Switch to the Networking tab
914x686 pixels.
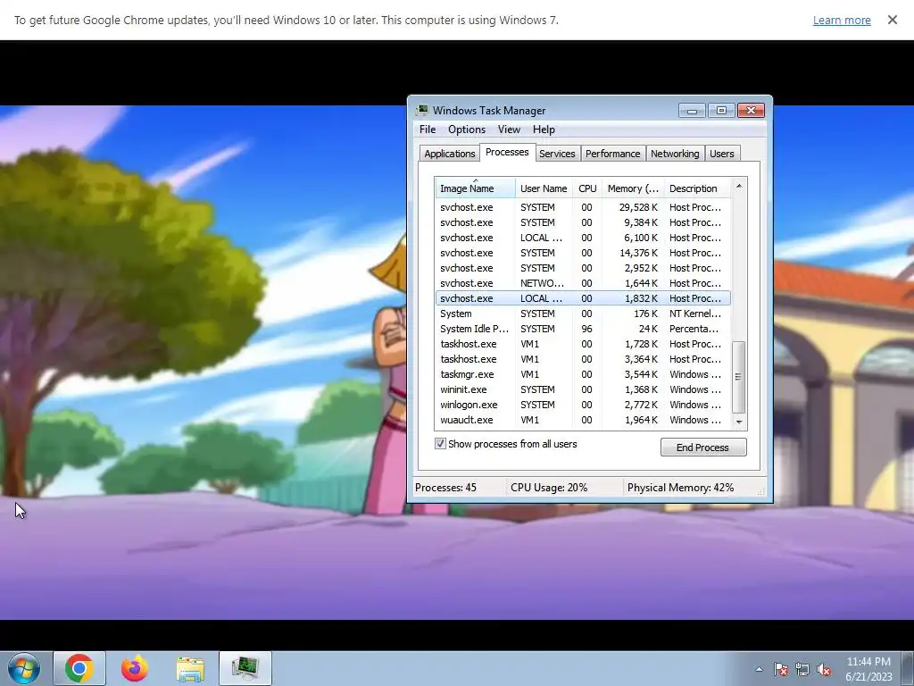pos(675,154)
